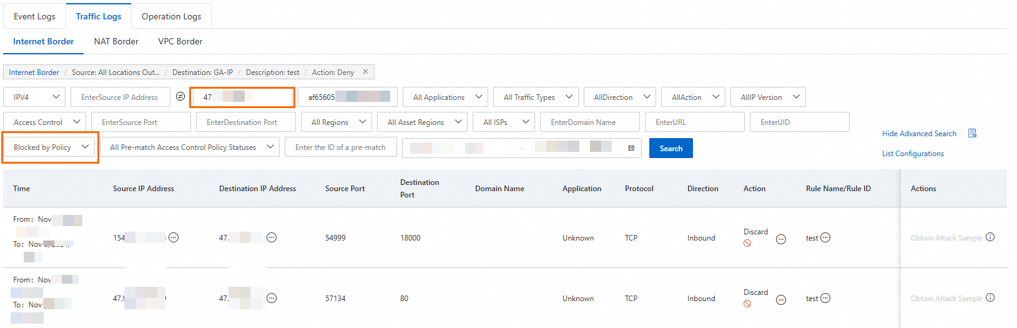Click destination port value 18000

click(x=410, y=237)
